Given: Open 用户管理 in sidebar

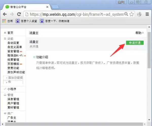Looking at the screenshot, I should (x=13, y=103).
